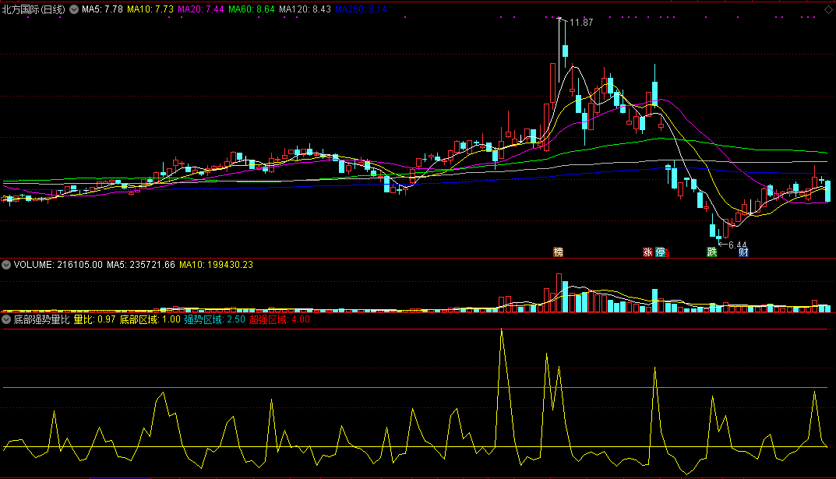Click the 量比: 0.97 value

tap(94, 319)
